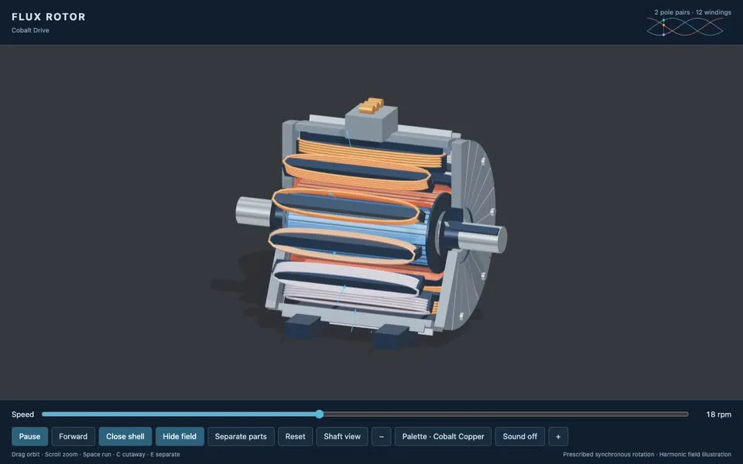Click the orange terminal block atop the motor
Image resolution: width=743 pixels, height=464 pixels.
[371, 105]
